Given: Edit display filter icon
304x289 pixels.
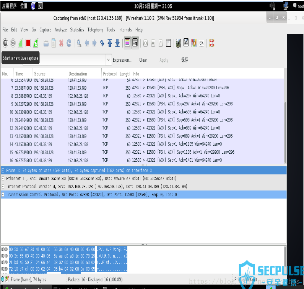Looking at the screenshot, I should (186, 43).
